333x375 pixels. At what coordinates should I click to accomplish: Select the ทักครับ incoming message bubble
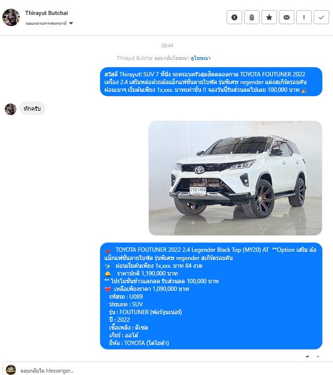32,109
